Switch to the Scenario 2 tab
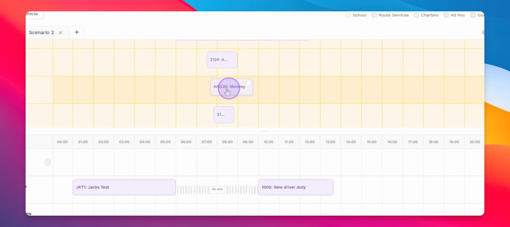Screen dimensions: 510x227 (x=41, y=32)
